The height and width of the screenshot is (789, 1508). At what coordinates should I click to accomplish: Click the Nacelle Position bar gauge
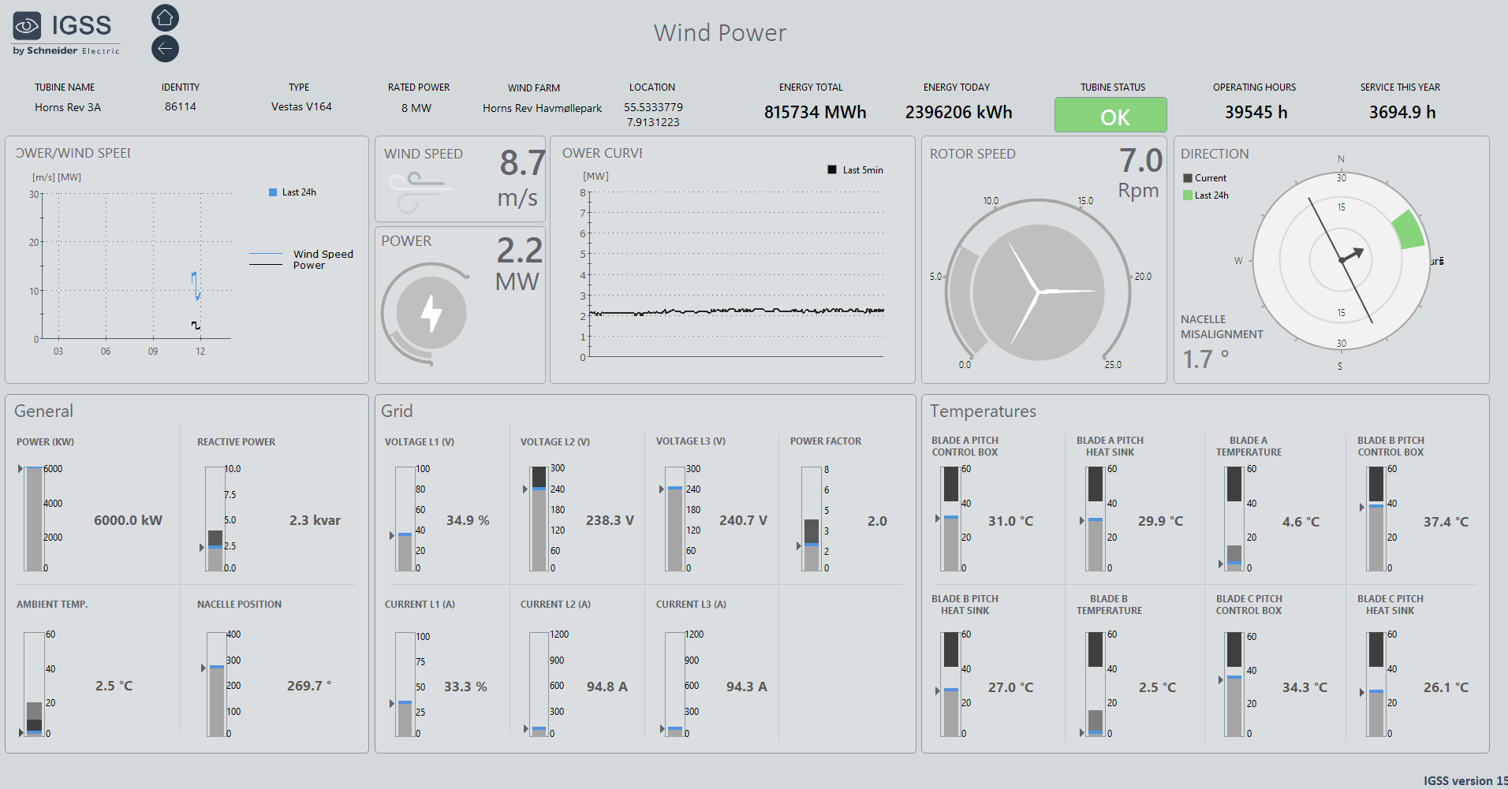coord(216,684)
